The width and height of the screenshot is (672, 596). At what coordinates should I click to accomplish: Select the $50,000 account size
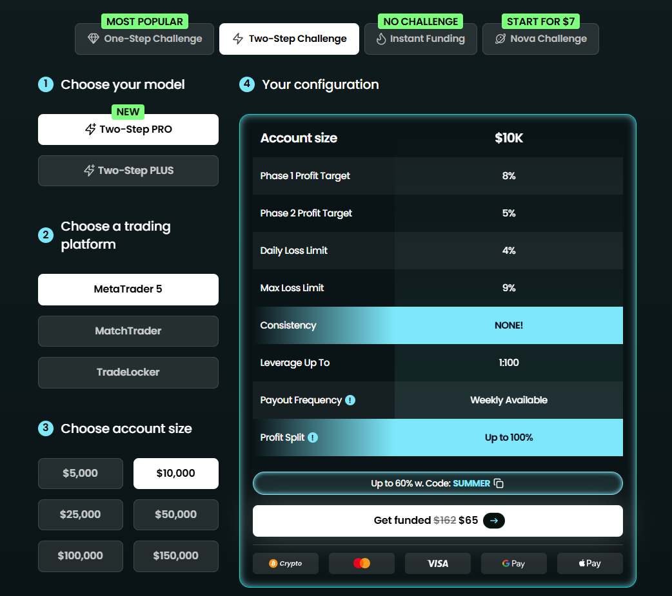tap(175, 515)
